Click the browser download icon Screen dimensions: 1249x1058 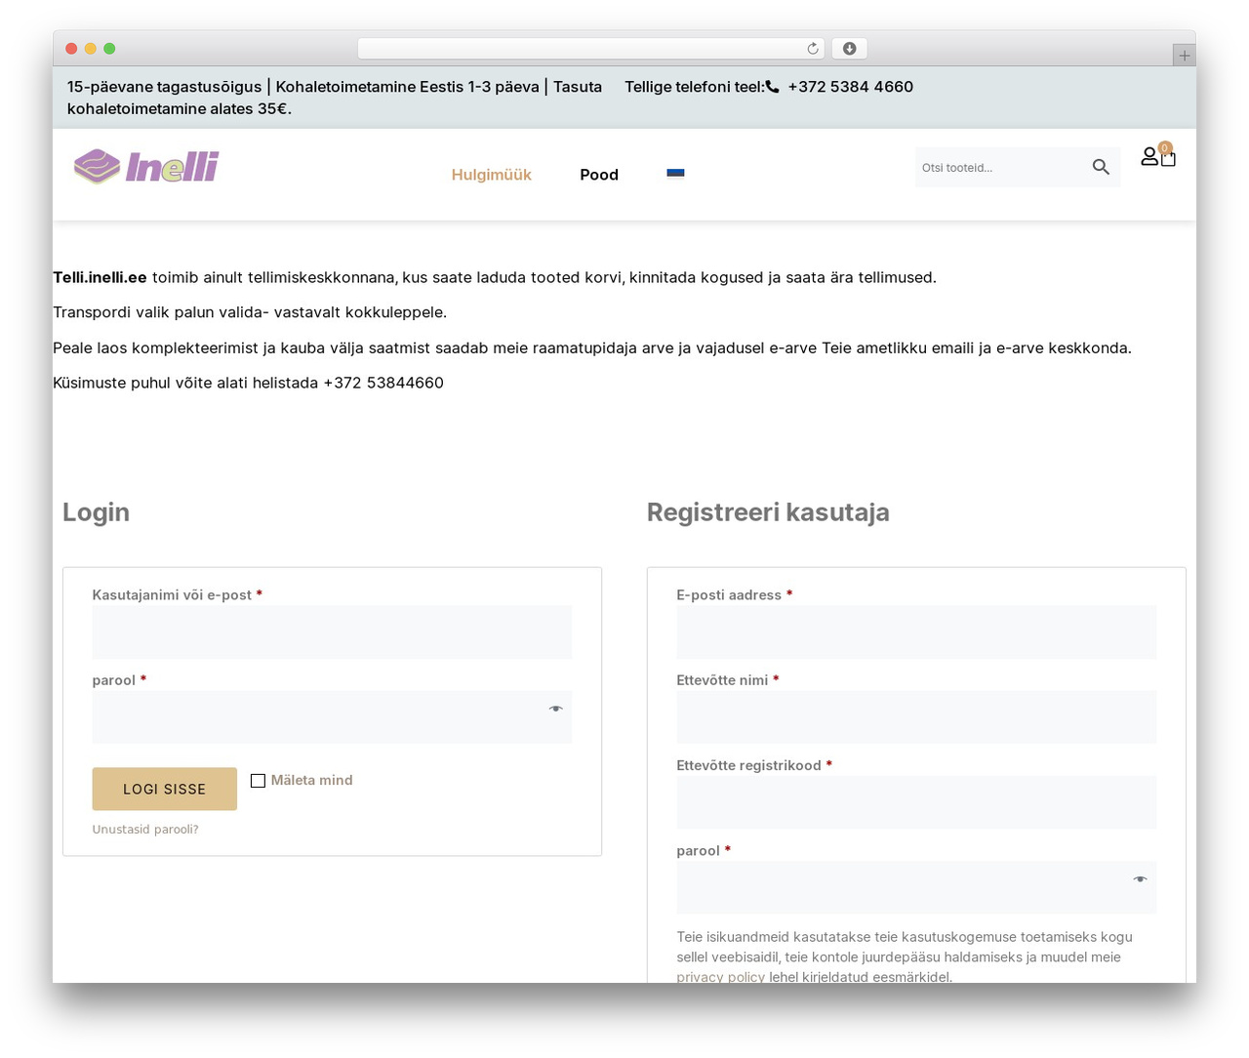tap(850, 49)
